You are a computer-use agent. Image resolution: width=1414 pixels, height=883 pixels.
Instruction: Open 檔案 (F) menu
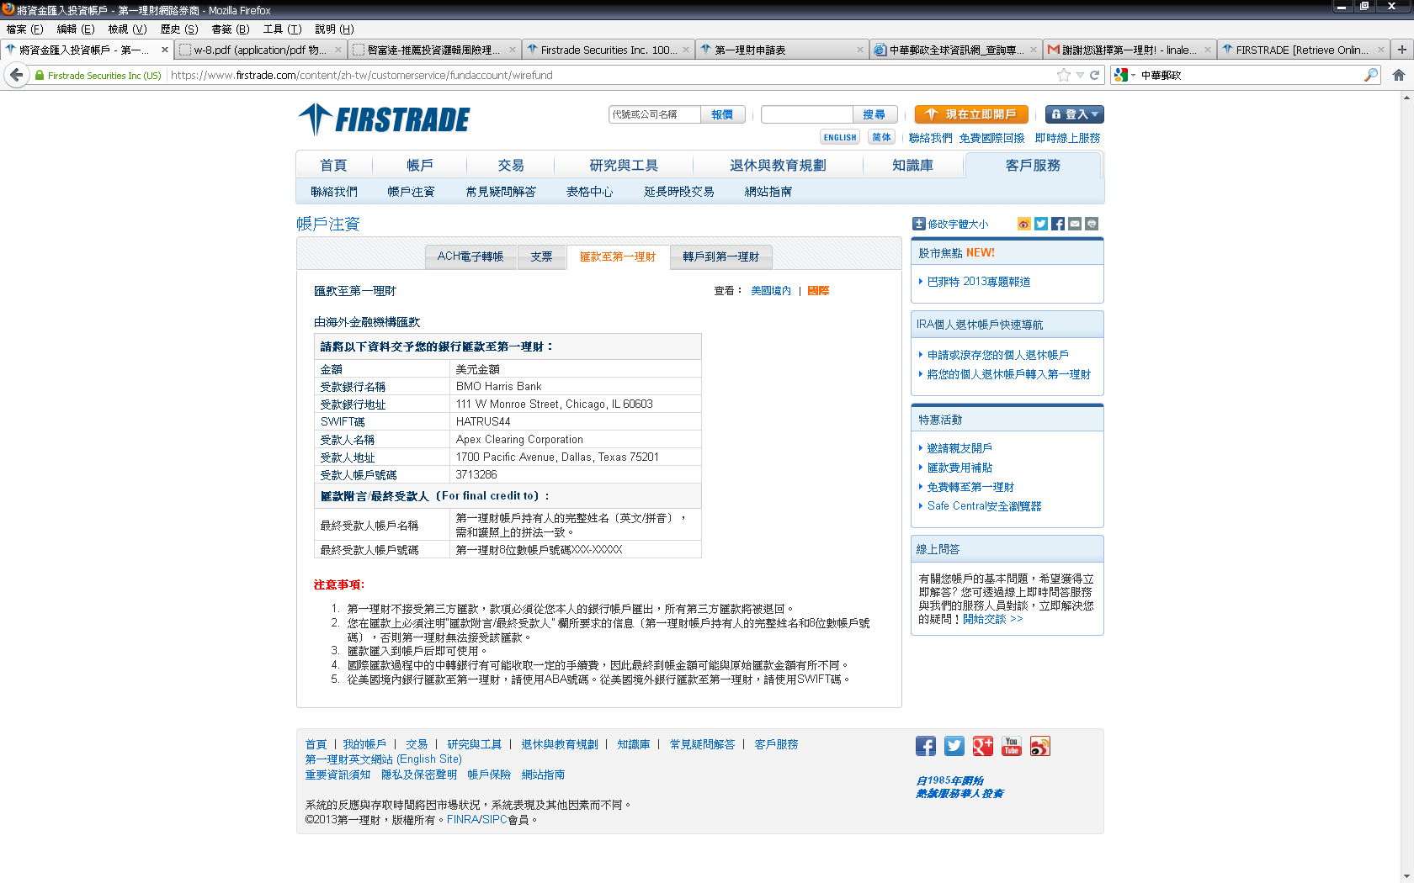24,29
